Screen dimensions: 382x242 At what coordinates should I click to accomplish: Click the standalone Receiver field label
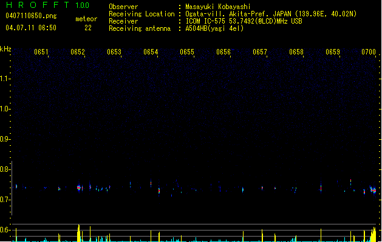click(x=123, y=21)
